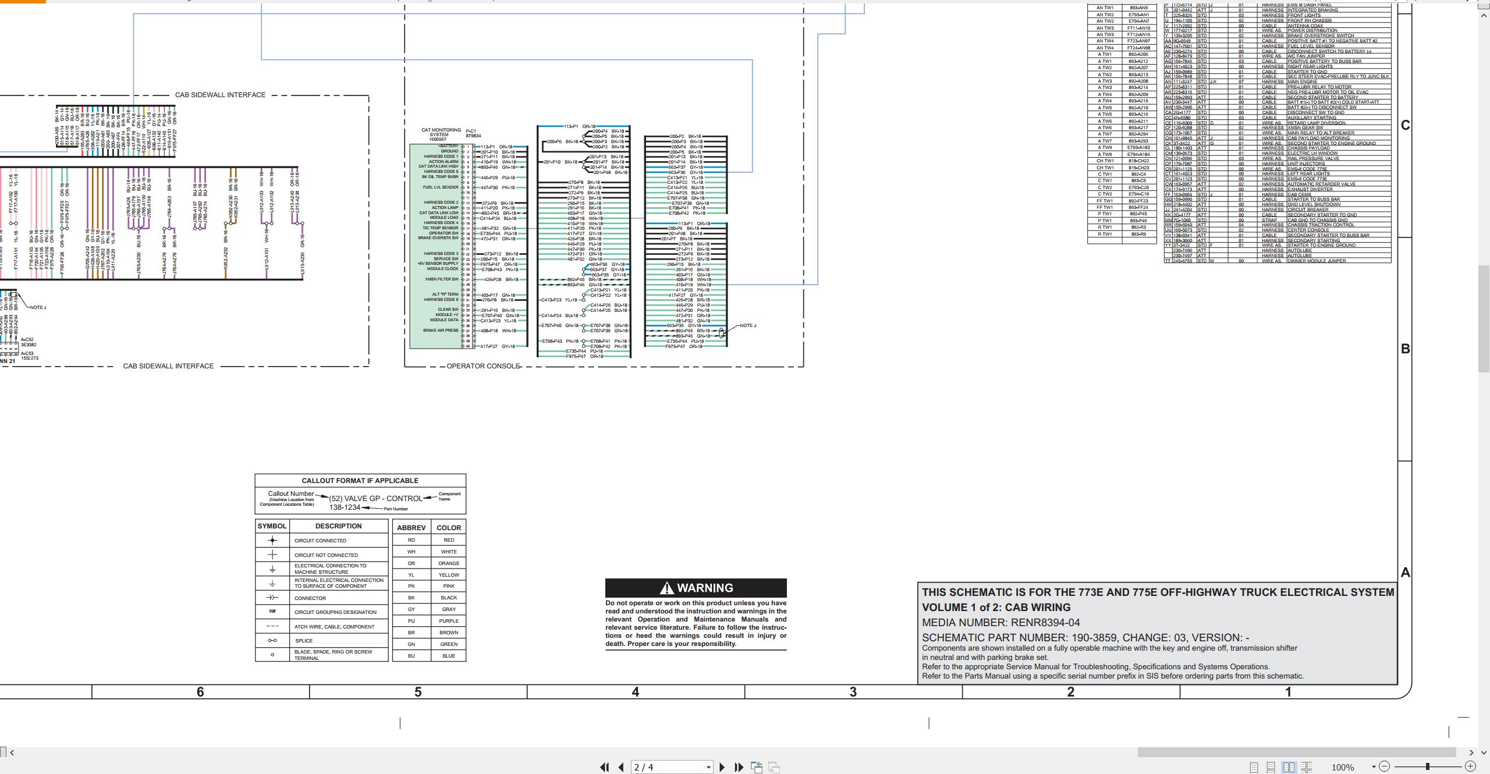The width and height of the screenshot is (1490, 774).
Task: Switch to single page view
Action: click(1254, 767)
